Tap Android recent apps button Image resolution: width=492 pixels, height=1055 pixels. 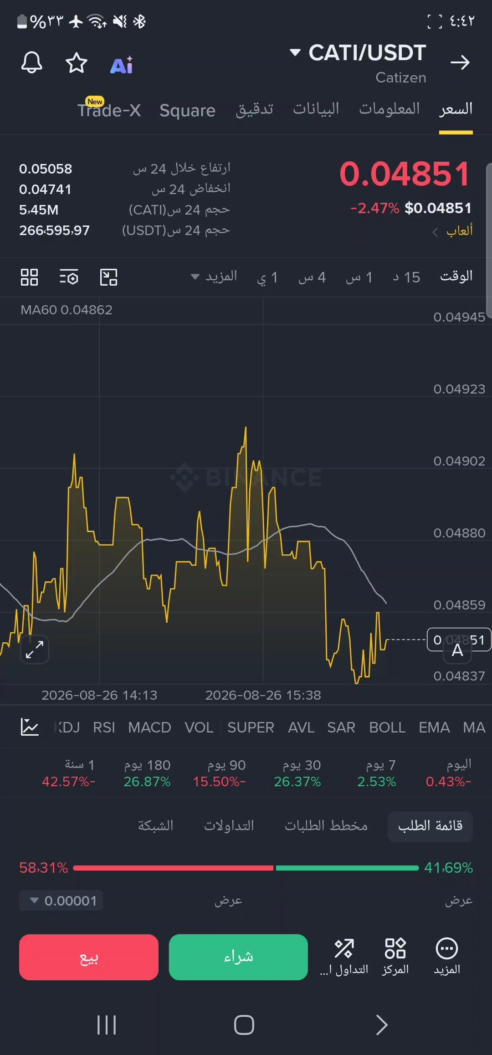coord(107,1025)
